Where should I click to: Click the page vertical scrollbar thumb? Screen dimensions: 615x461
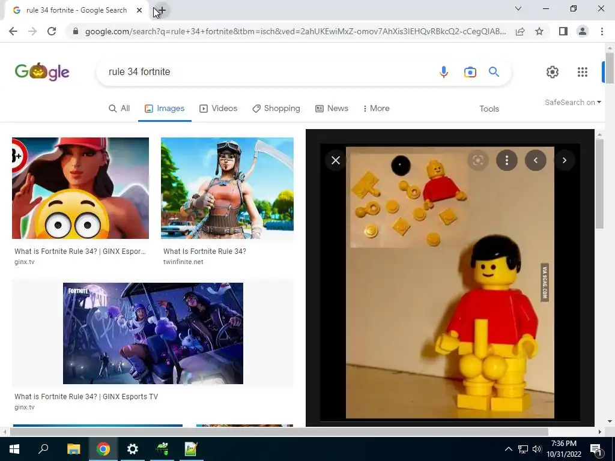click(x=610, y=67)
